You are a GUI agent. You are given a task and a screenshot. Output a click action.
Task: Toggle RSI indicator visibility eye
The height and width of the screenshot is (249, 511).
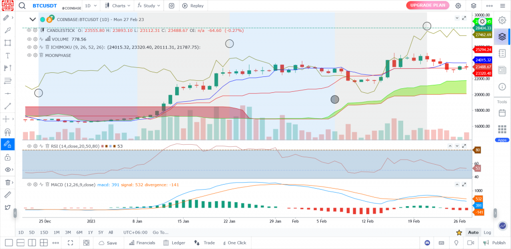pos(29,146)
